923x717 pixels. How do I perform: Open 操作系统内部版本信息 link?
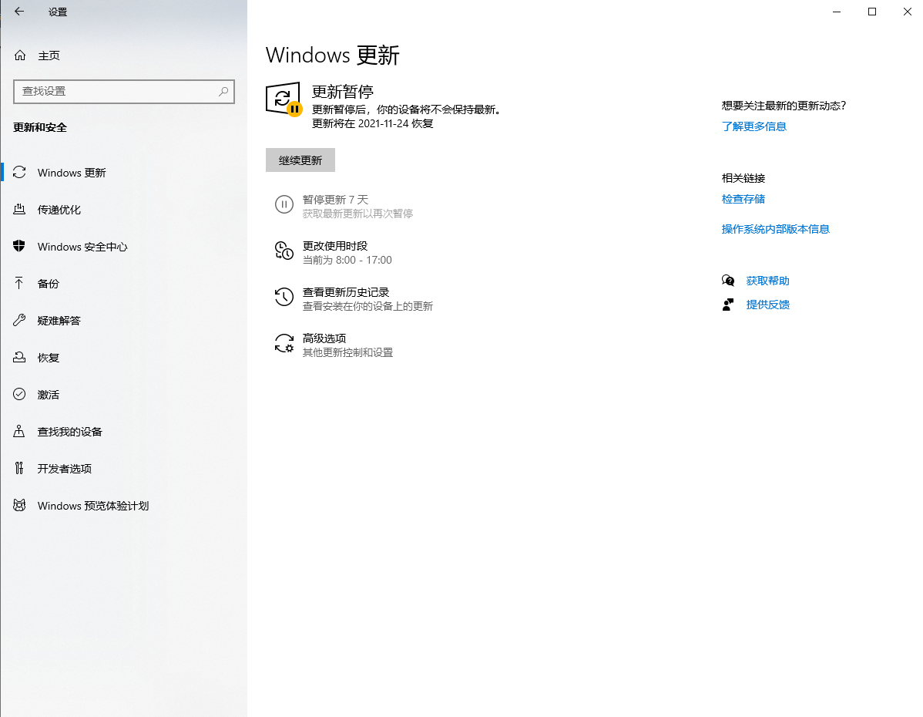point(776,229)
